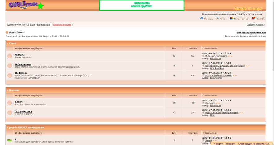Click Отметить все форумы как прочтённые
This screenshot has width=274, height=145.
pyautogui.click(x=245, y=36)
